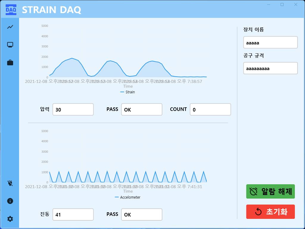This screenshot has width=305, height=229.
Task: Open the chart view line-graph icon
Action: pyautogui.click(x=10, y=27)
